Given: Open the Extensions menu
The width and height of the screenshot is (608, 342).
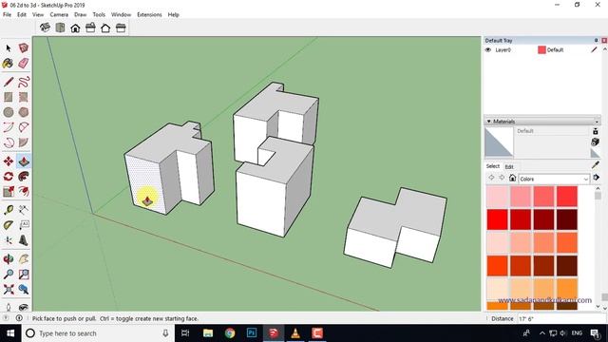Looking at the screenshot, I should point(149,15).
